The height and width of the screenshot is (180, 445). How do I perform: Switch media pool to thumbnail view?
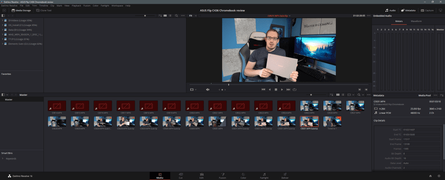[x=338, y=95]
